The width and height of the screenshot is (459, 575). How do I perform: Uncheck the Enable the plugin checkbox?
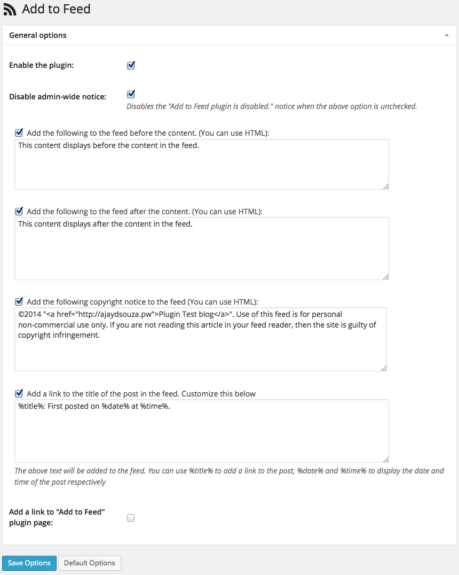coord(131,65)
